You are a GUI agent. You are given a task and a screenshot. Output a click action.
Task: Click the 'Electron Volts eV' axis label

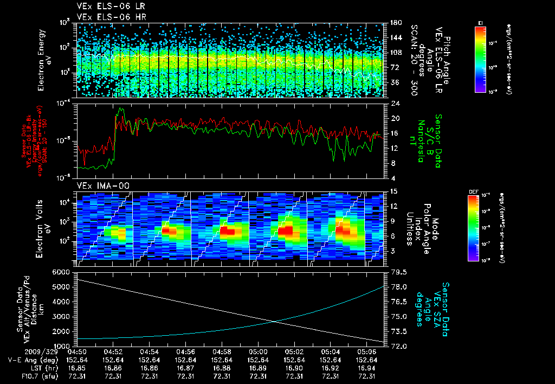pos(42,229)
